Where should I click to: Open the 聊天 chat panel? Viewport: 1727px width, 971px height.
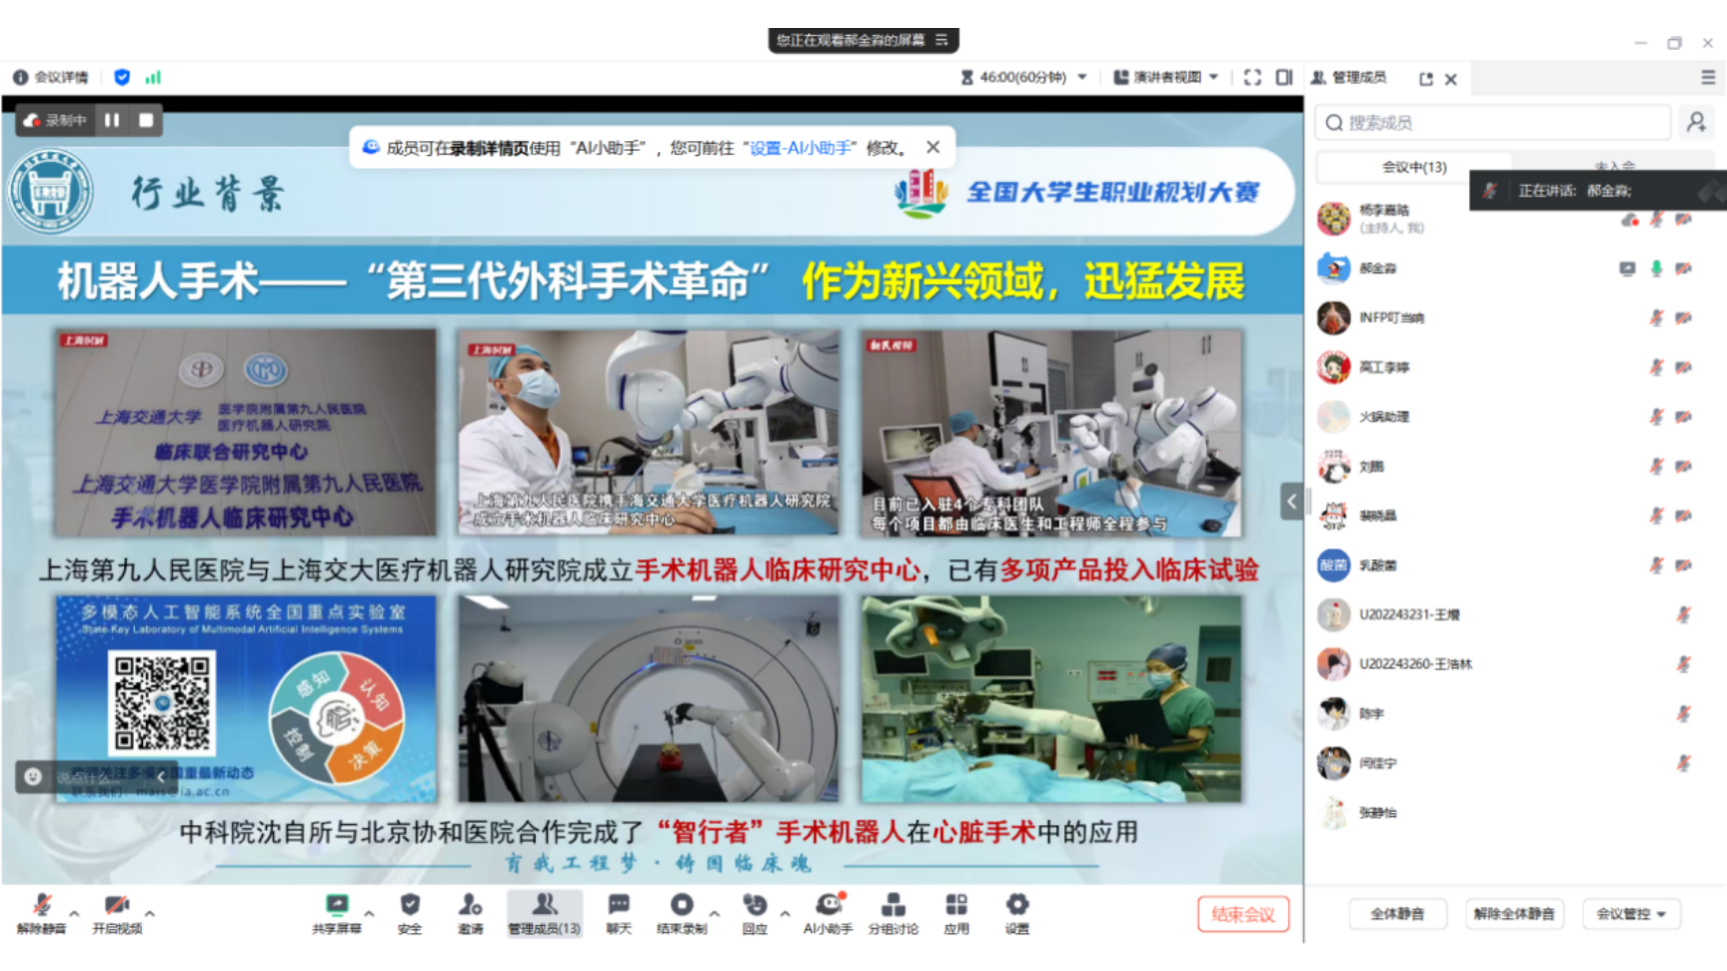[619, 913]
